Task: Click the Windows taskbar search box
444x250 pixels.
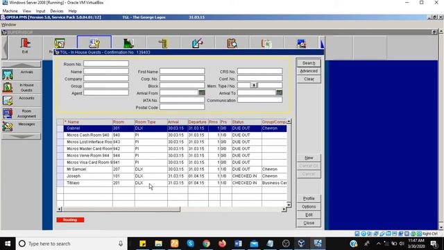Action: (x=71, y=244)
